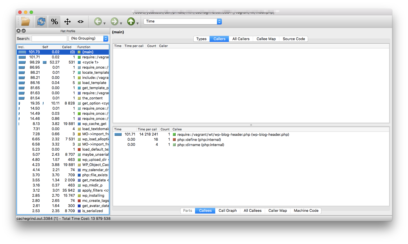Switch to the Callee Map tab
Screen dimensions: 408x244
tap(265, 39)
